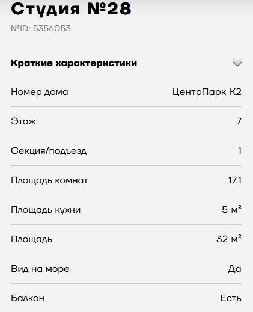Click the Секция/подъезд label

click(49, 151)
